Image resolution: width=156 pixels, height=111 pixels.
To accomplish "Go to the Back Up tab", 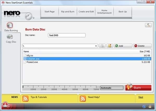I will click(123, 12).
